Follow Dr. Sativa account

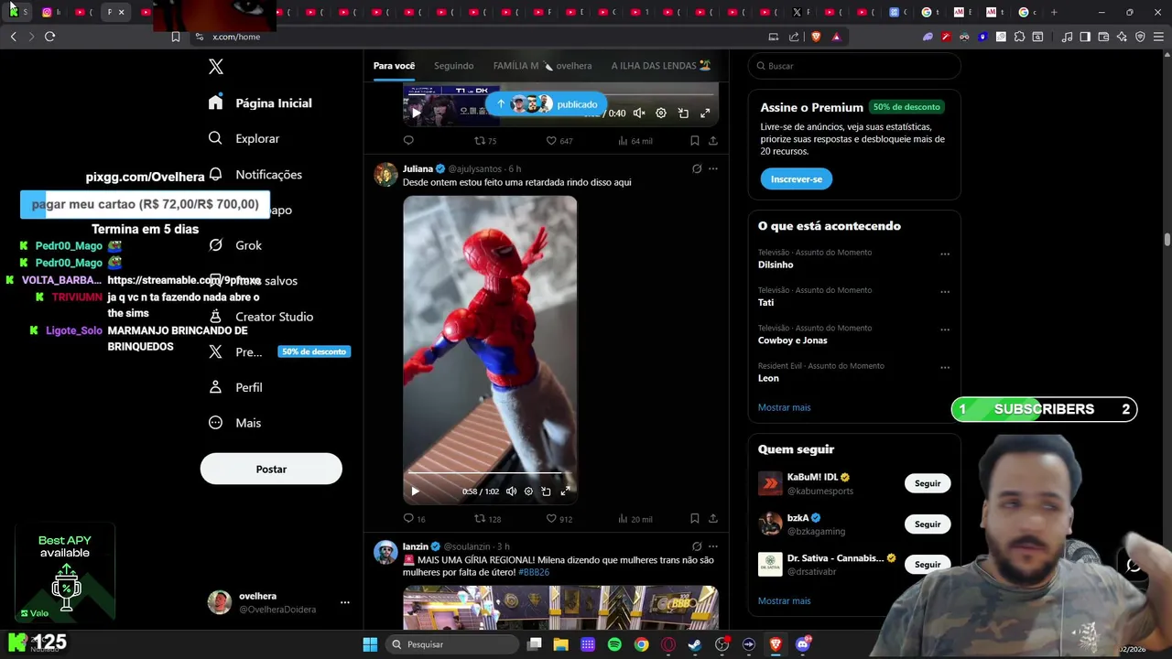click(928, 564)
